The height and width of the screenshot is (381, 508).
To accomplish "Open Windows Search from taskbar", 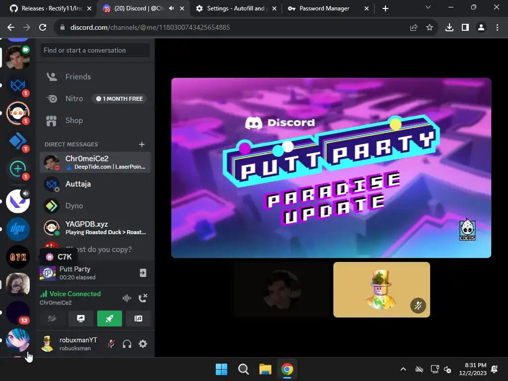I will point(243,369).
